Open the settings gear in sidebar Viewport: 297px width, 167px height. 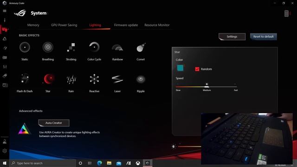(x=5, y=151)
